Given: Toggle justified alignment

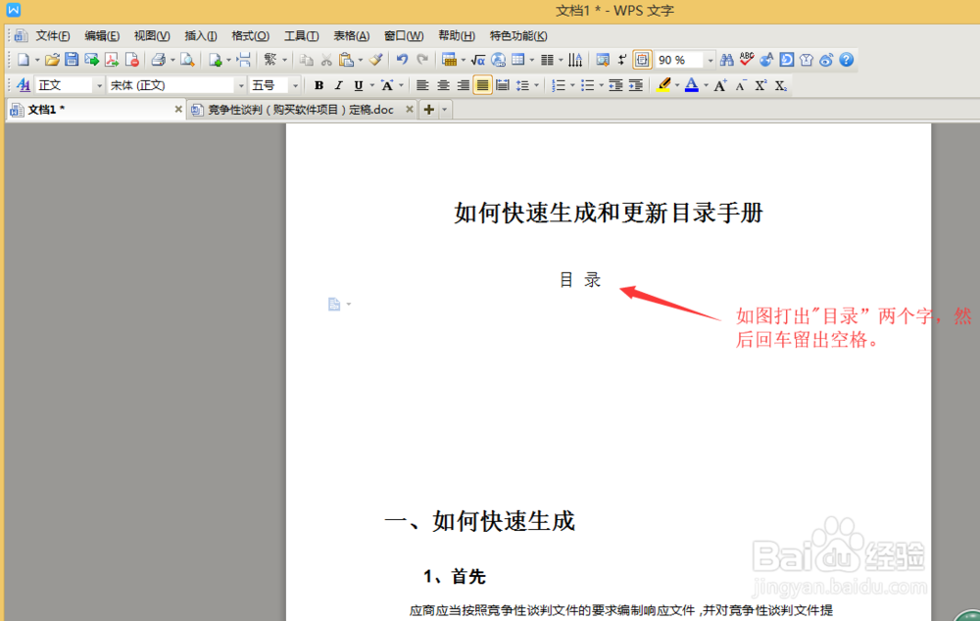Looking at the screenshot, I should pos(482,85).
